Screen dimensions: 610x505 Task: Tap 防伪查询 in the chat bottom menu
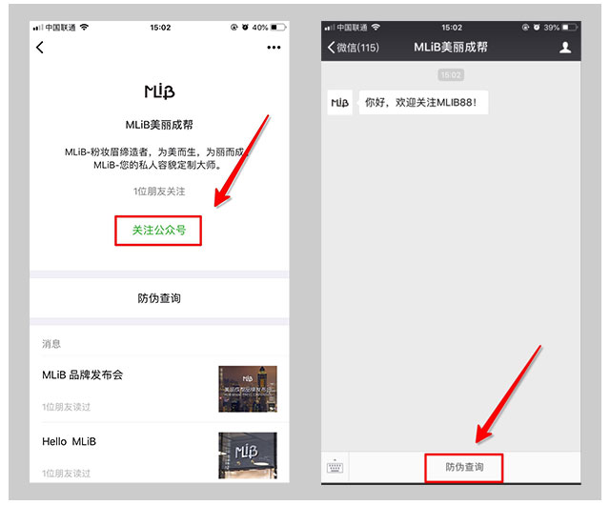tap(464, 467)
